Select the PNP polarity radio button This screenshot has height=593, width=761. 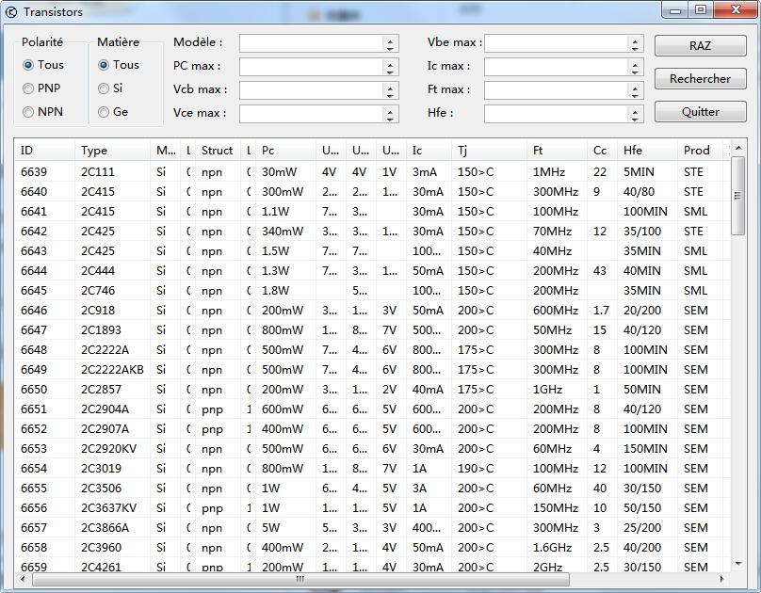[28, 88]
